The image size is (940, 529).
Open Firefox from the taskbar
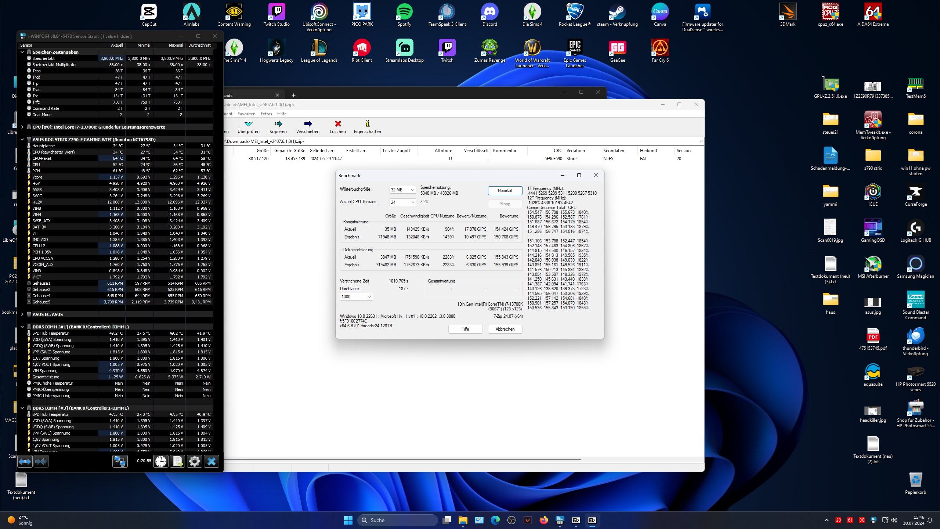[x=543, y=520]
